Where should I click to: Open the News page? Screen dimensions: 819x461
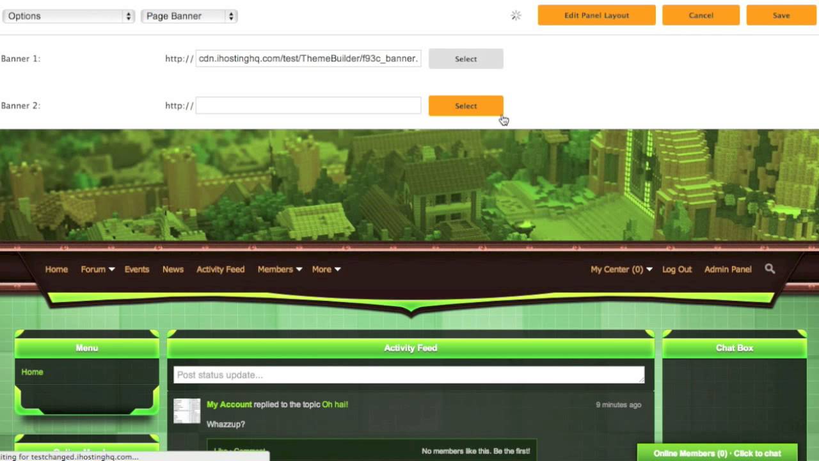pos(173,270)
